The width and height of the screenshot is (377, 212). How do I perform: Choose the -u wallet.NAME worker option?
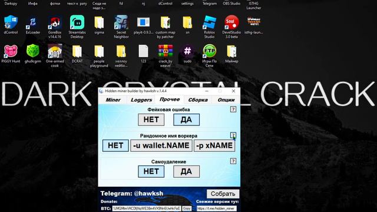coord(161,145)
